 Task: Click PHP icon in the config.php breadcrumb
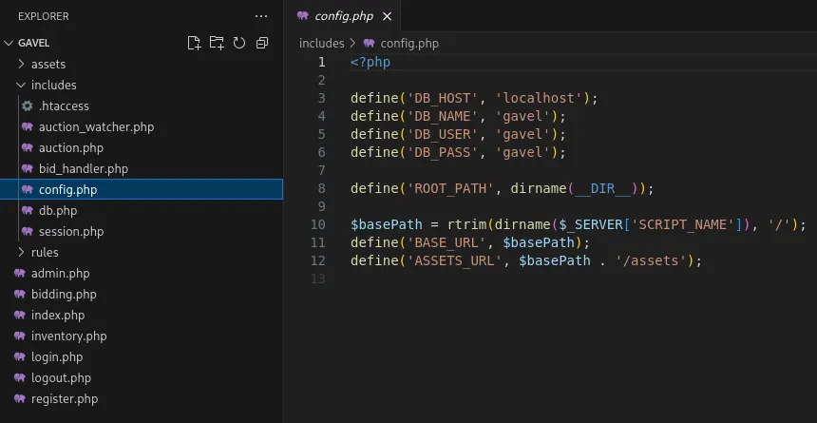point(370,43)
